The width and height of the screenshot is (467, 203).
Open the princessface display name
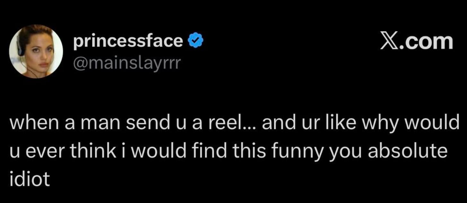point(128,42)
